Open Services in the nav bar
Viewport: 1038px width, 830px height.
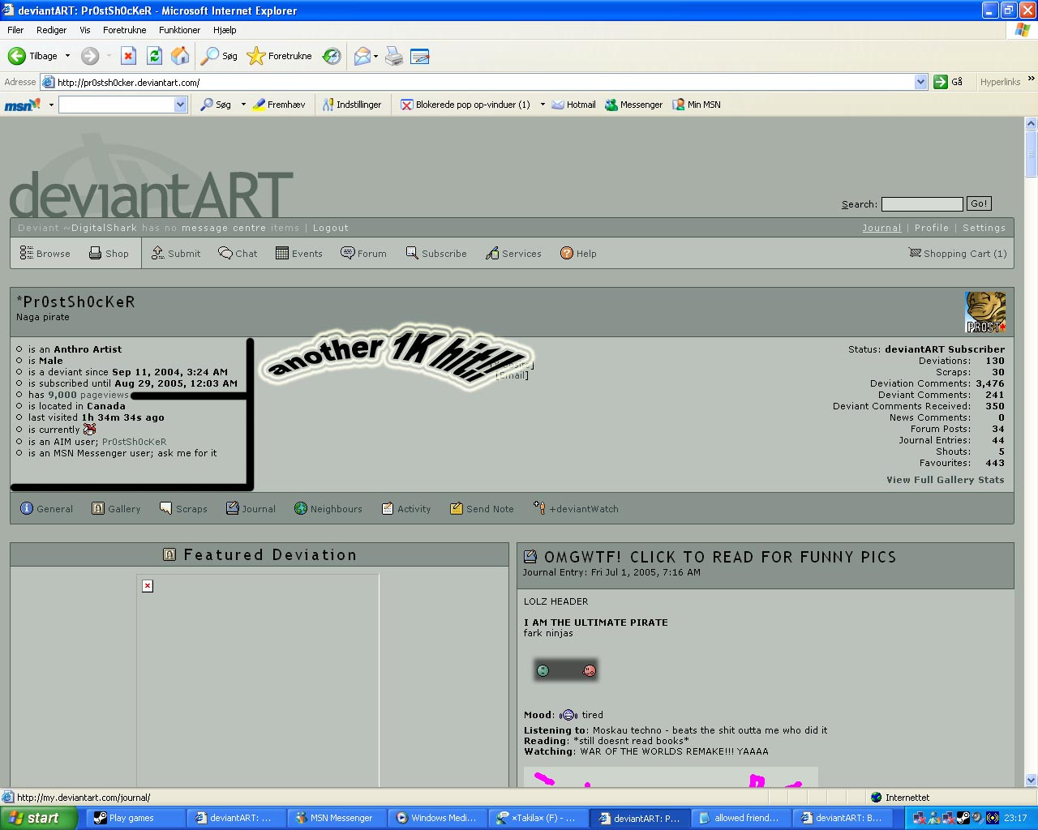513,254
